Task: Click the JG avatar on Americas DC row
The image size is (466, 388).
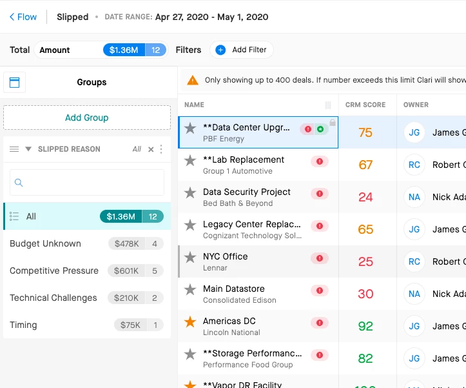Action: point(414,326)
